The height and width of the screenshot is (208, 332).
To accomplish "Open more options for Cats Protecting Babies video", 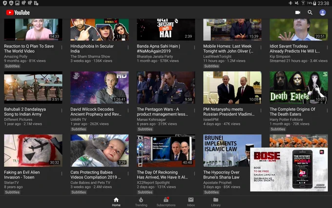I will [128, 174].
